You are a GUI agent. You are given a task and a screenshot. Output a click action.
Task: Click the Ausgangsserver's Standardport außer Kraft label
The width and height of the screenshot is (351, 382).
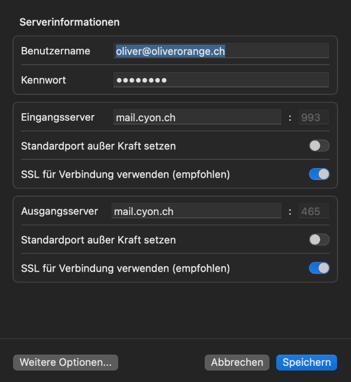click(x=98, y=240)
